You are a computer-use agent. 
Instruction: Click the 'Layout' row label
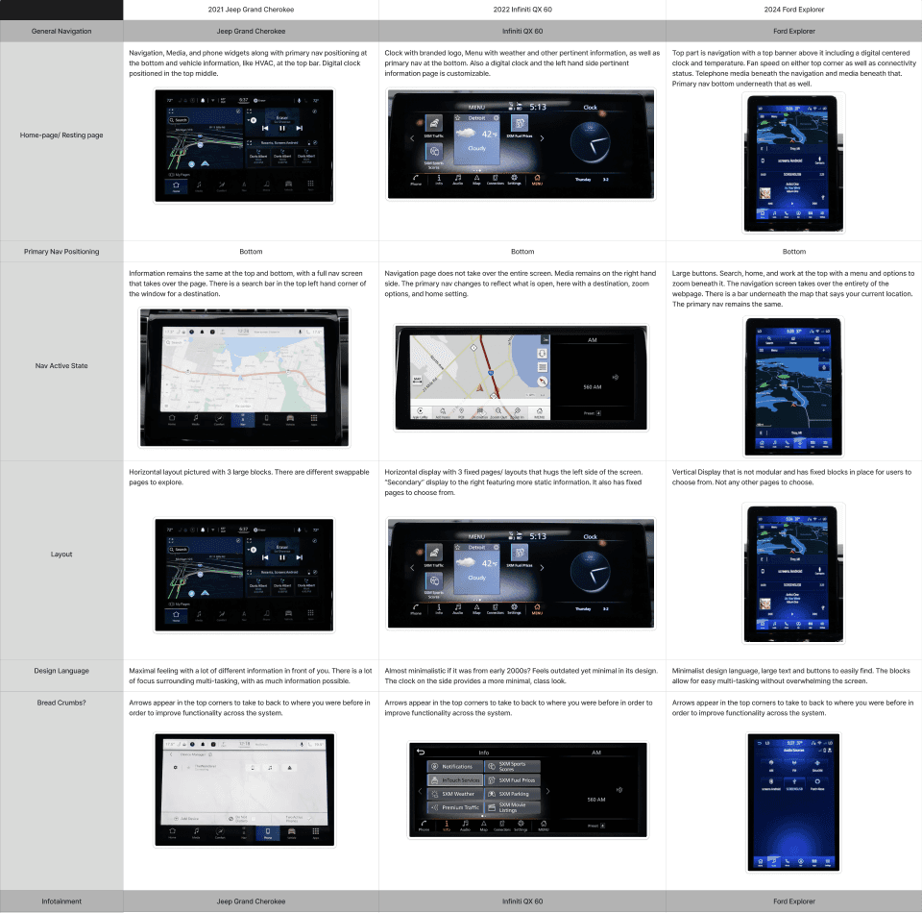tap(61, 554)
